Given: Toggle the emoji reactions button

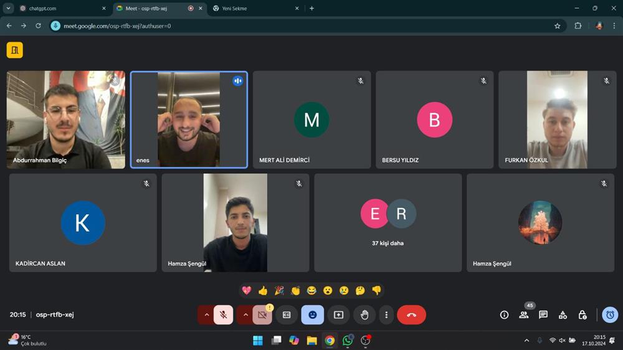Looking at the screenshot, I should tap(313, 315).
